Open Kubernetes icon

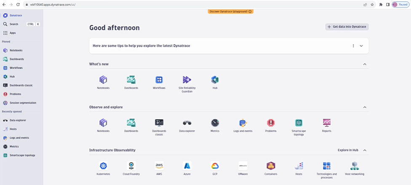(103, 166)
